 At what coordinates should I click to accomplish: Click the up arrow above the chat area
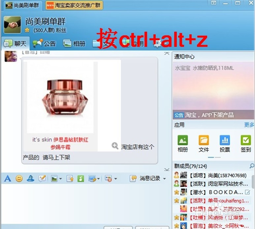pyautogui.click(x=167, y=53)
